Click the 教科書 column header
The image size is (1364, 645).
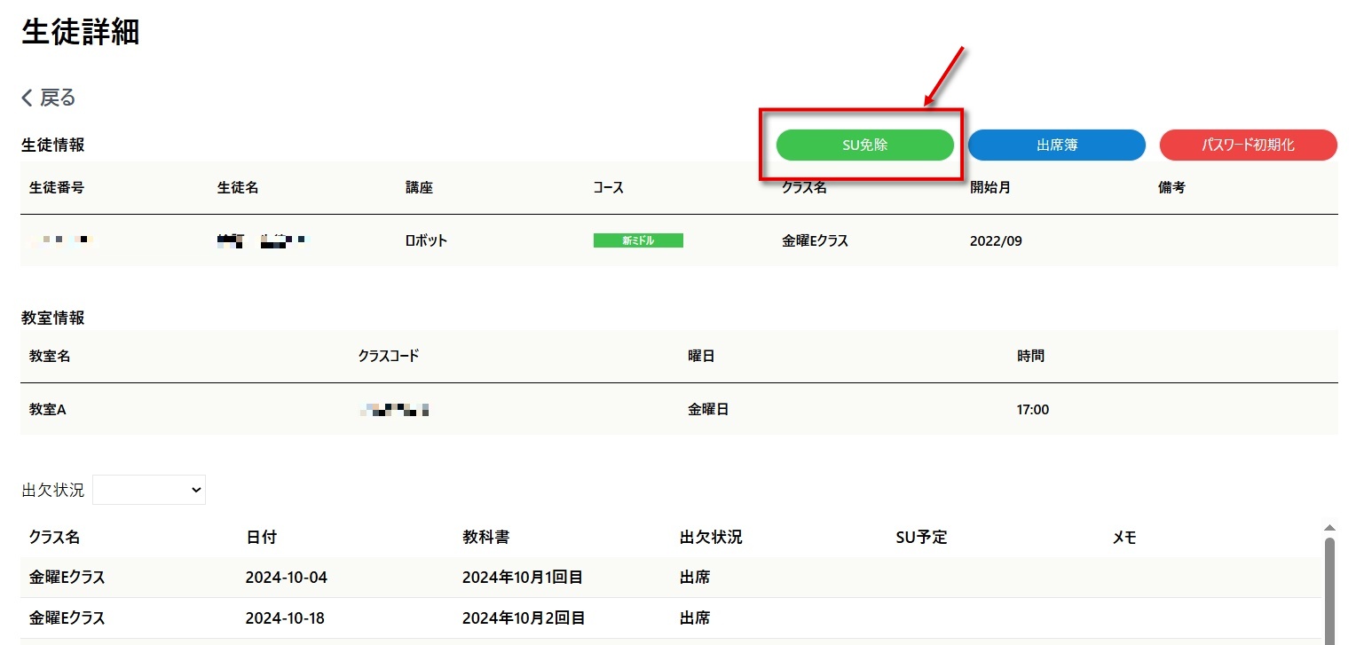pyautogui.click(x=485, y=538)
